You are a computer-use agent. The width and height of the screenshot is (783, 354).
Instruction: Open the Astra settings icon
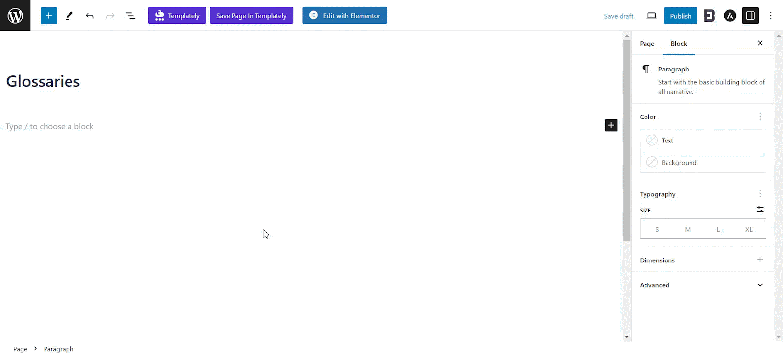coord(730,15)
